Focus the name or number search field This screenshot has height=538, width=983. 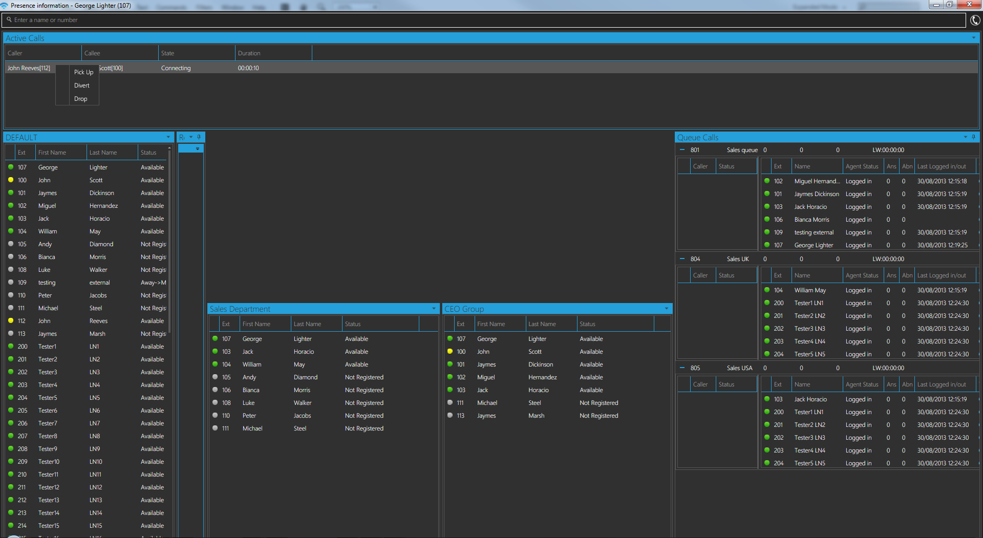point(486,20)
